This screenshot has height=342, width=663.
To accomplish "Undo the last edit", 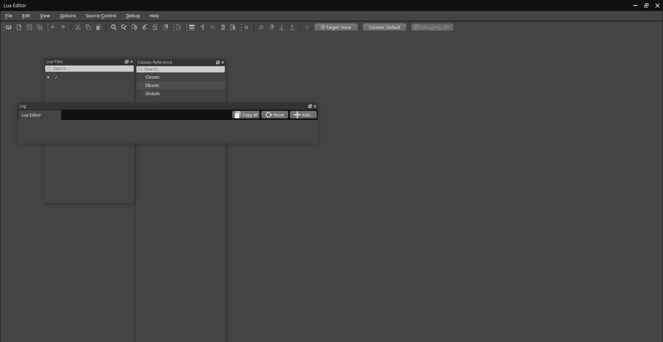I will [x=52, y=27].
